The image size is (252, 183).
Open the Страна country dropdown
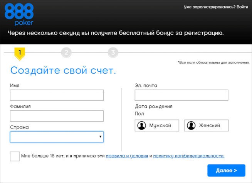click(57, 137)
